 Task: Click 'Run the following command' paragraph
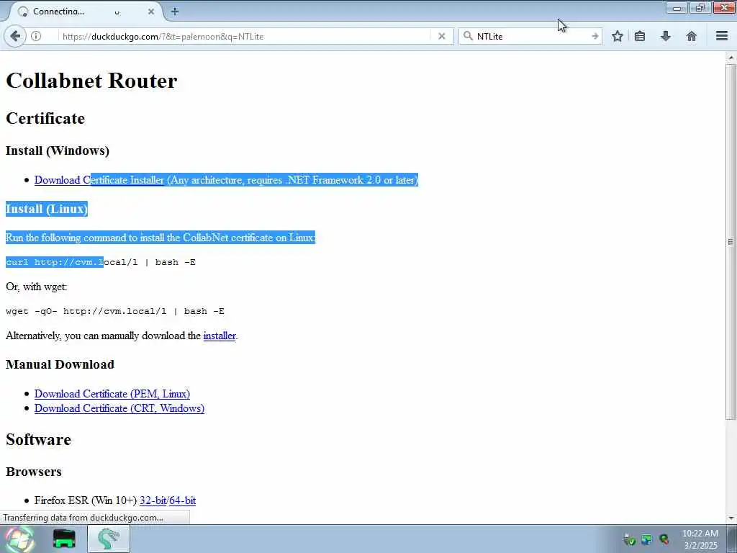(x=160, y=238)
